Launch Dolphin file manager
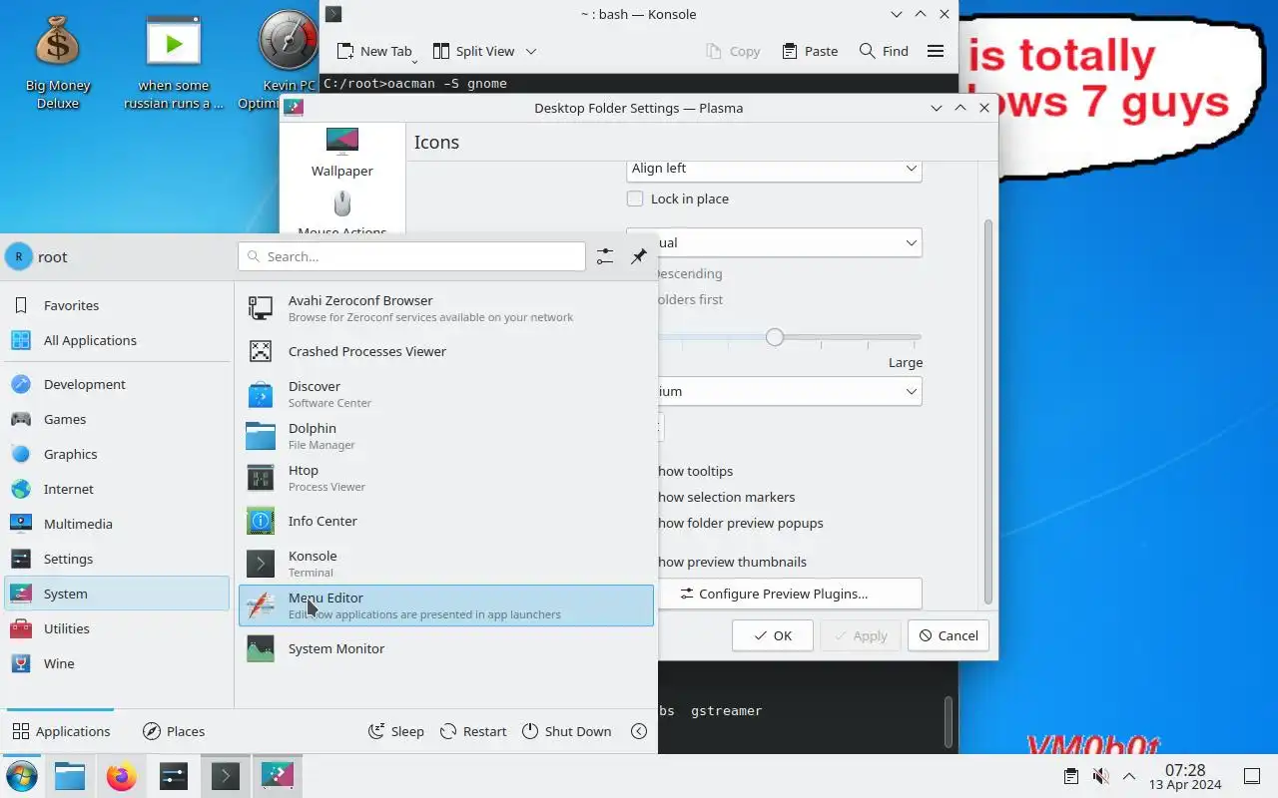Viewport: 1278px width, 798px height. [445, 436]
